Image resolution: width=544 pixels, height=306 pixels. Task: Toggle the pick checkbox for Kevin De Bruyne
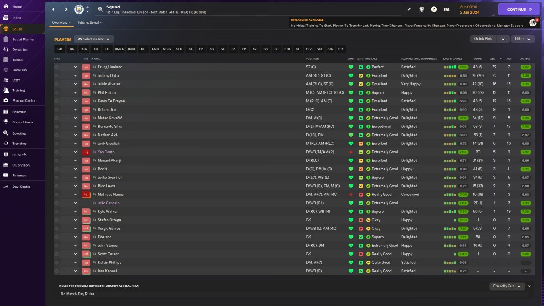57,101
